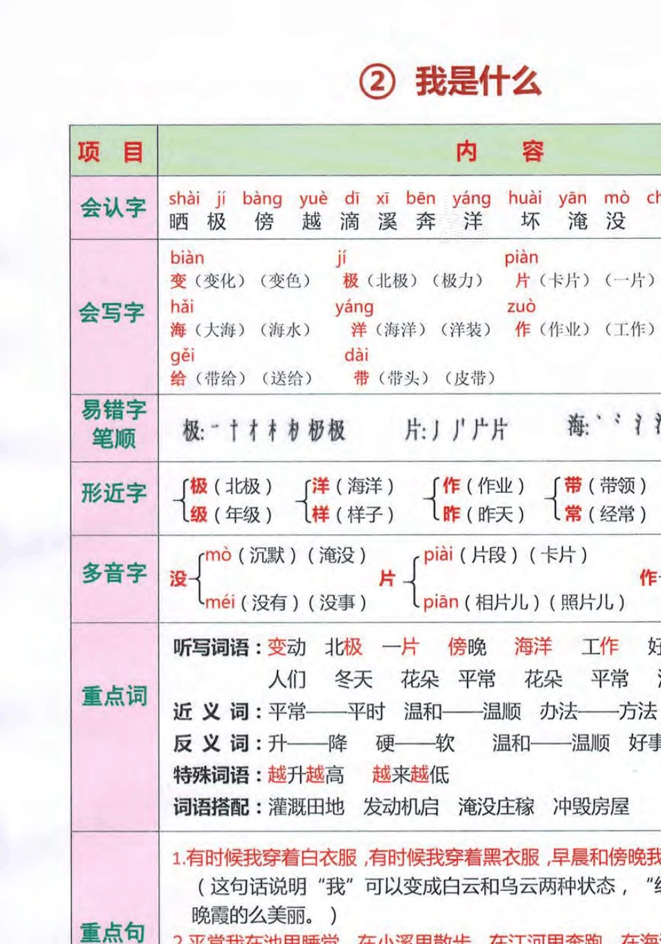Click the word '(极力)'
Screen dimensions: 661x944
click(458, 281)
